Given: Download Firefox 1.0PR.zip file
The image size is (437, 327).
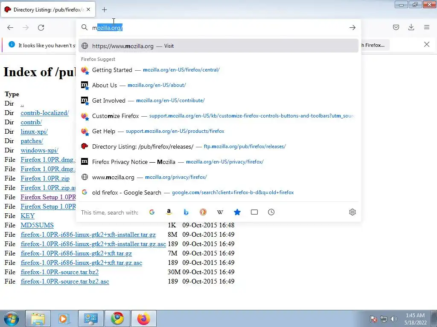Looking at the screenshot, I should tap(45, 178).
